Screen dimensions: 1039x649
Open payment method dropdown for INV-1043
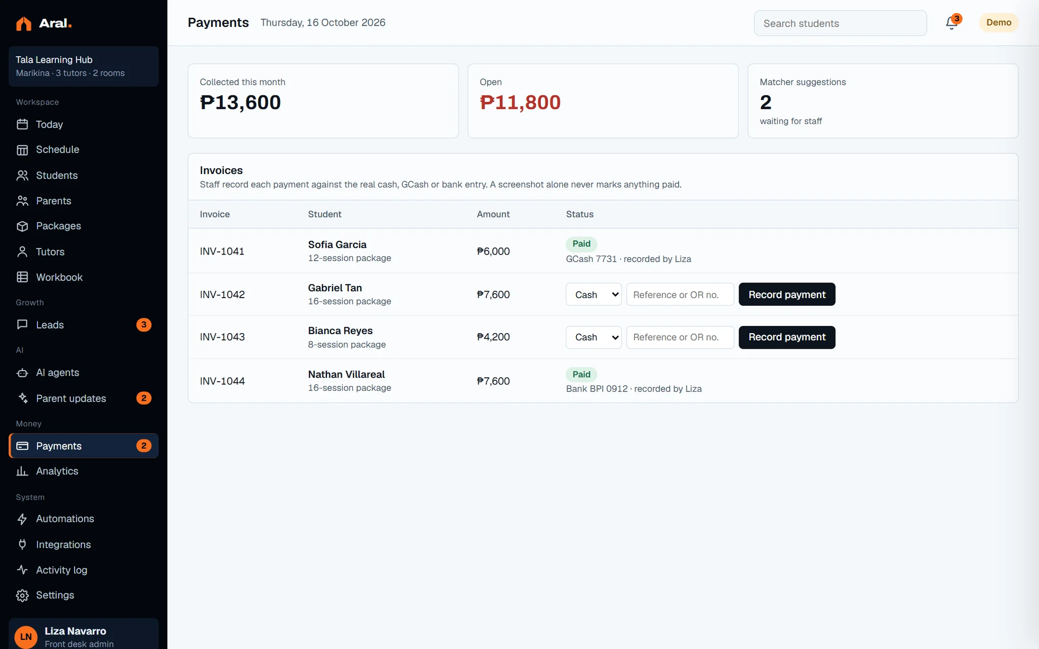pos(594,337)
